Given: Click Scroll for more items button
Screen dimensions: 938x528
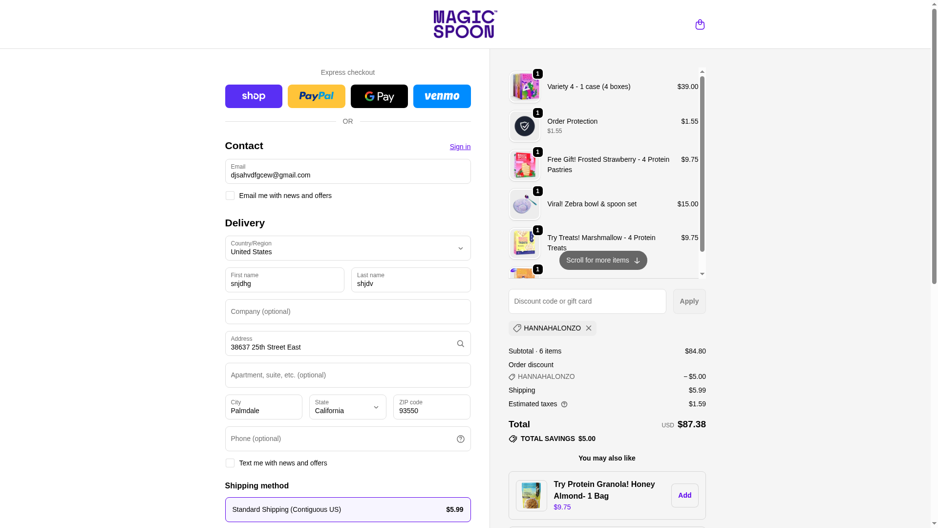Looking at the screenshot, I should tap(603, 260).
